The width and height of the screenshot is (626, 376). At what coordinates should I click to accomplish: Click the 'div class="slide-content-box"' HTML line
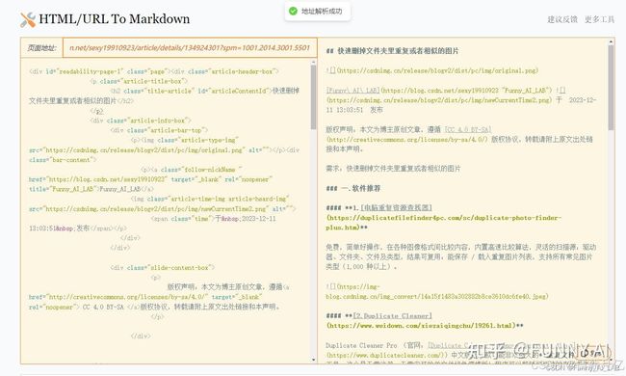163,267
